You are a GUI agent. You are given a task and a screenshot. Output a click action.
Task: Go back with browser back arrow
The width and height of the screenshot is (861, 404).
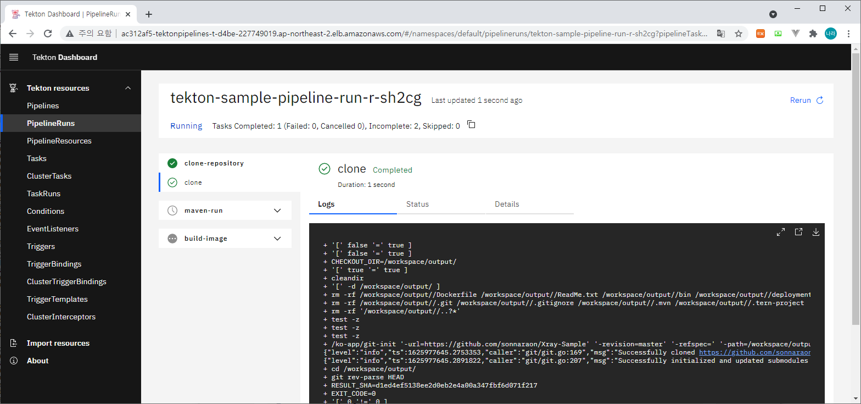(x=13, y=34)
